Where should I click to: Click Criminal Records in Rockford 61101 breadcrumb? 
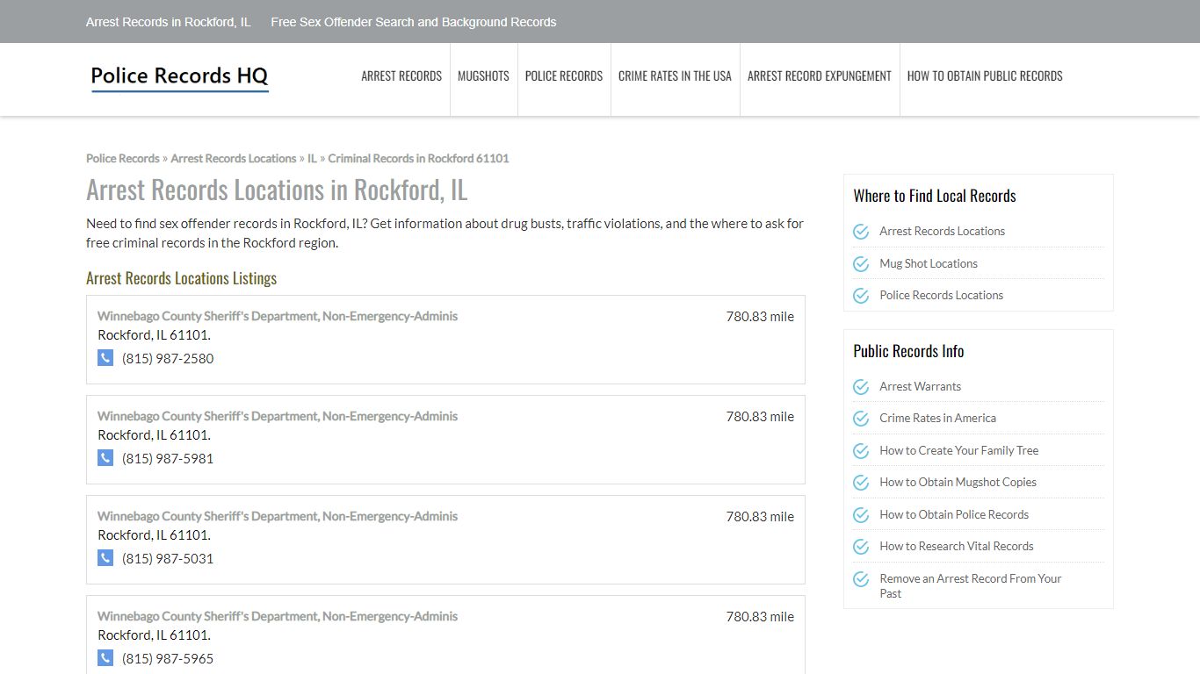pos(418,159)
